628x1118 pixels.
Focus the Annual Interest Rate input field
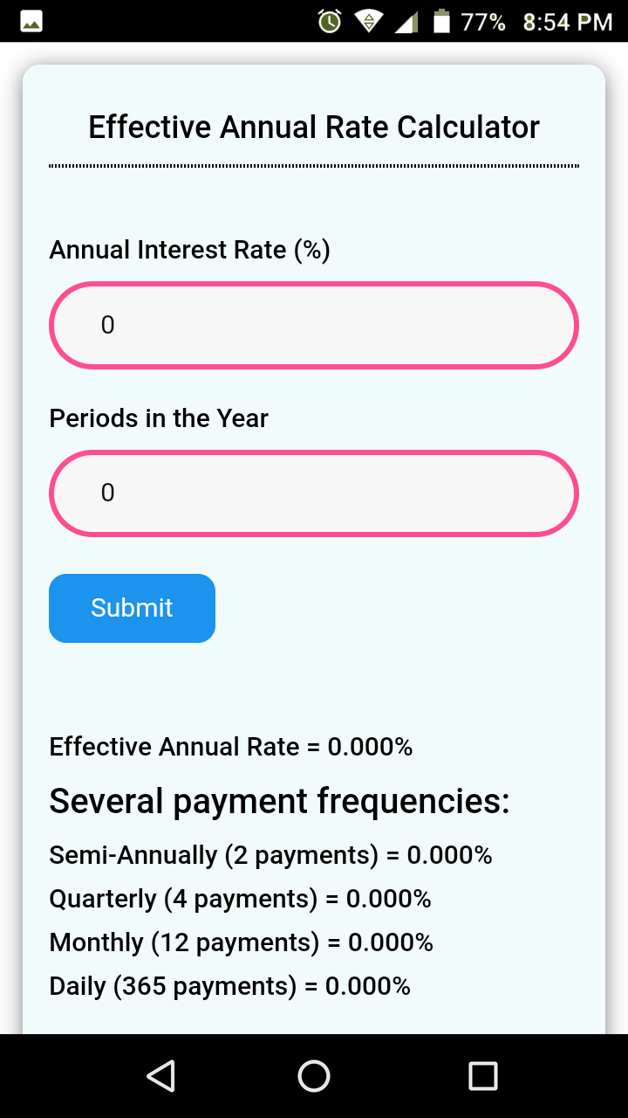[314, 325]
